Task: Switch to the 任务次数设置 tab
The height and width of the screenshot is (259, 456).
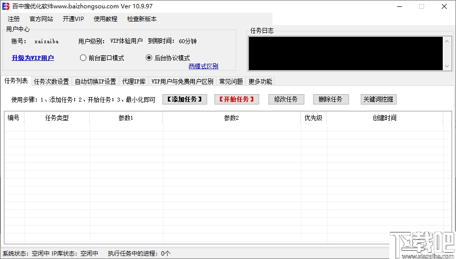Action: point(52,82)
